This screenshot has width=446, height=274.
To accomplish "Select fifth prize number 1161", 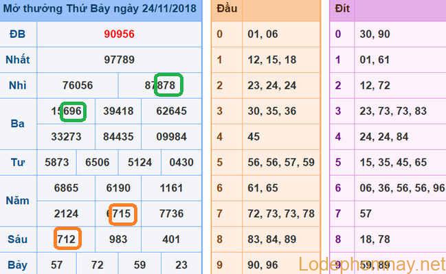I will pos(172,188).
